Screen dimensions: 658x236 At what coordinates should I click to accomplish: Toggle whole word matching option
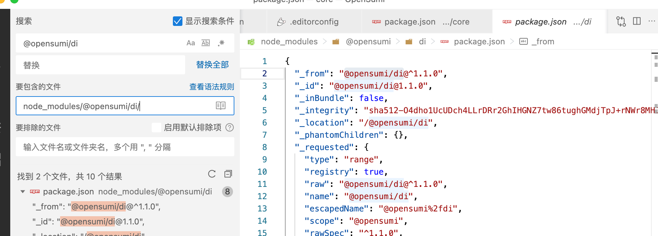click(206, 43)
